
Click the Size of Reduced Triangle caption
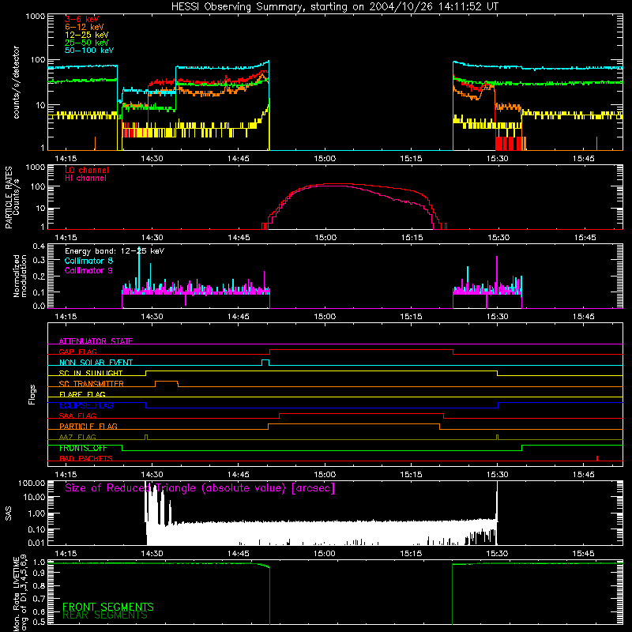point(200,488)
